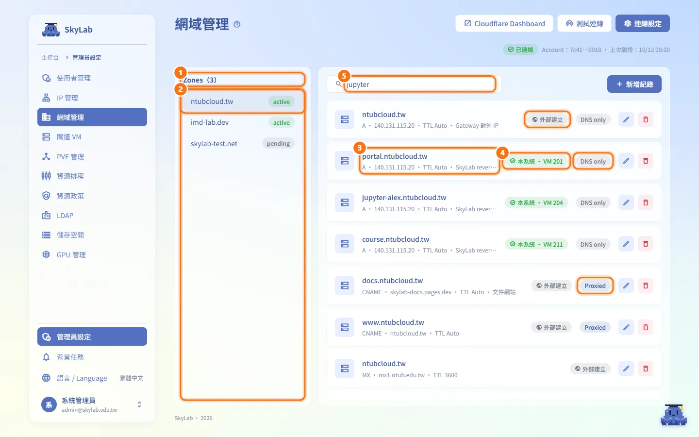Click the SkyLab logo icon
Screen dimensions: 699x437
50,29
